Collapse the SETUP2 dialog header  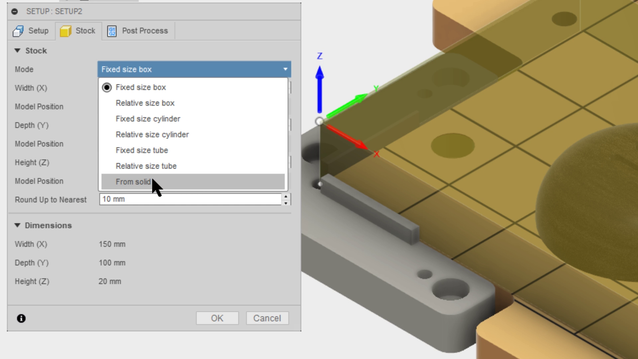click(15, 12)
